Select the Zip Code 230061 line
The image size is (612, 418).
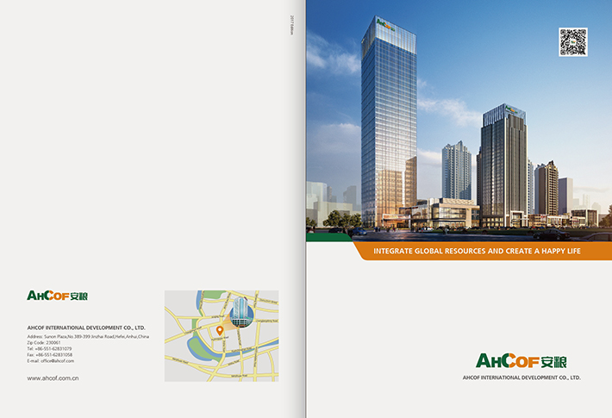(44, 342)
